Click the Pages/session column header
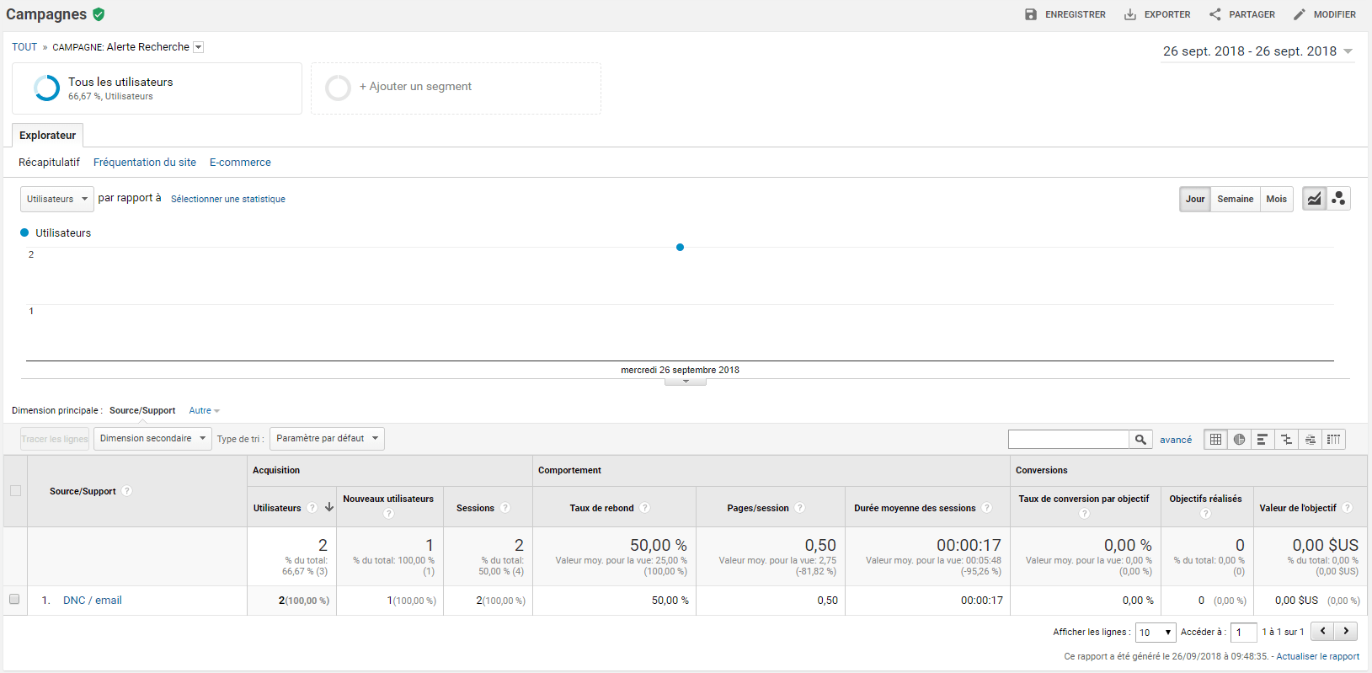This screenshot has width=1372, height=673. coord(758,508)
